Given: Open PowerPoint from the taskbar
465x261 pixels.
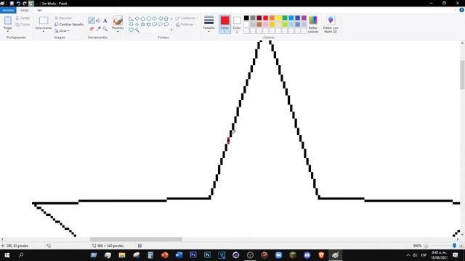Looking at the screenshot, I should [x=165, y=255].
